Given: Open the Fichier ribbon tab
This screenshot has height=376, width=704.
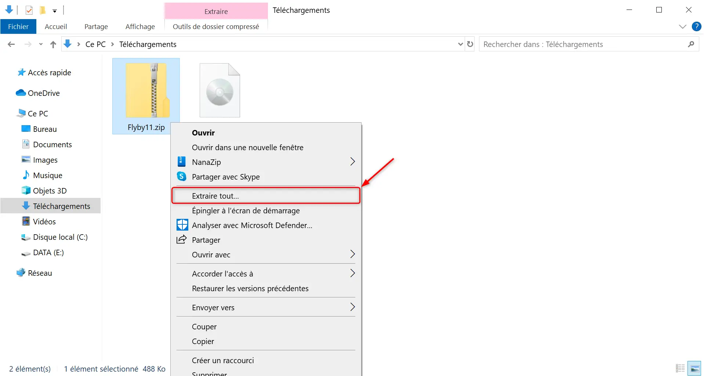Looking at the screenshot, I should point(18,26).
